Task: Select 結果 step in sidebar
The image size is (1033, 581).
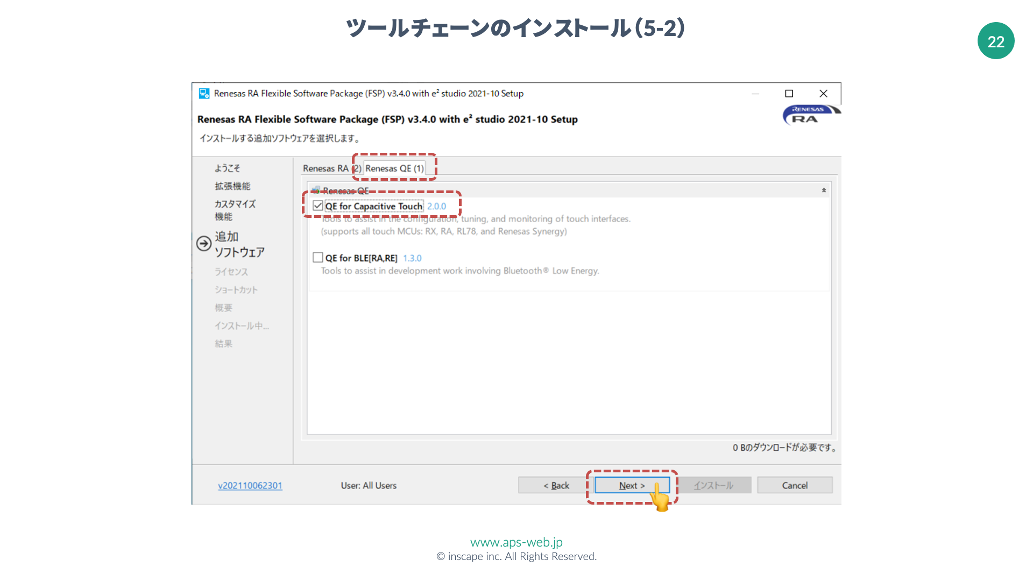Action: tap(224, 344)
